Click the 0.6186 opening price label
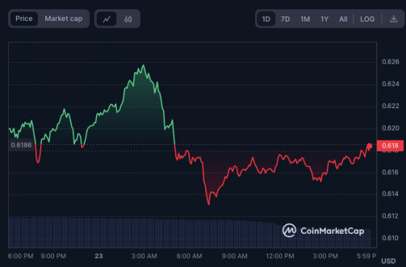The image size is (406, 267). coord(22,145)
